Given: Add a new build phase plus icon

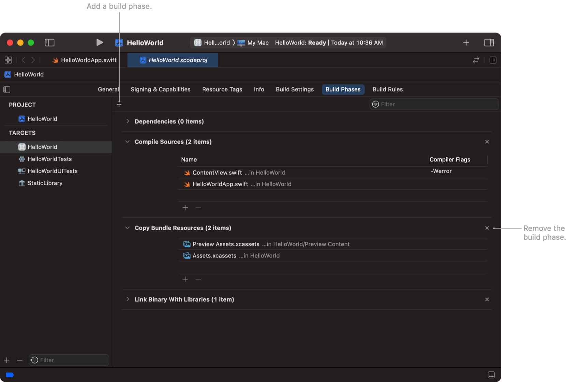Looking at the screenshot, I should [x=119, y=104].
